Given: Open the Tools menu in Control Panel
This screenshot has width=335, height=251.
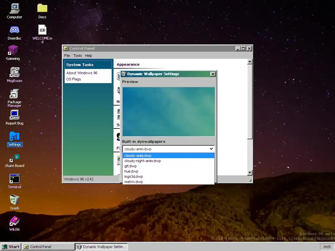Looking at the screenshot, I should [x=77, y=56].
